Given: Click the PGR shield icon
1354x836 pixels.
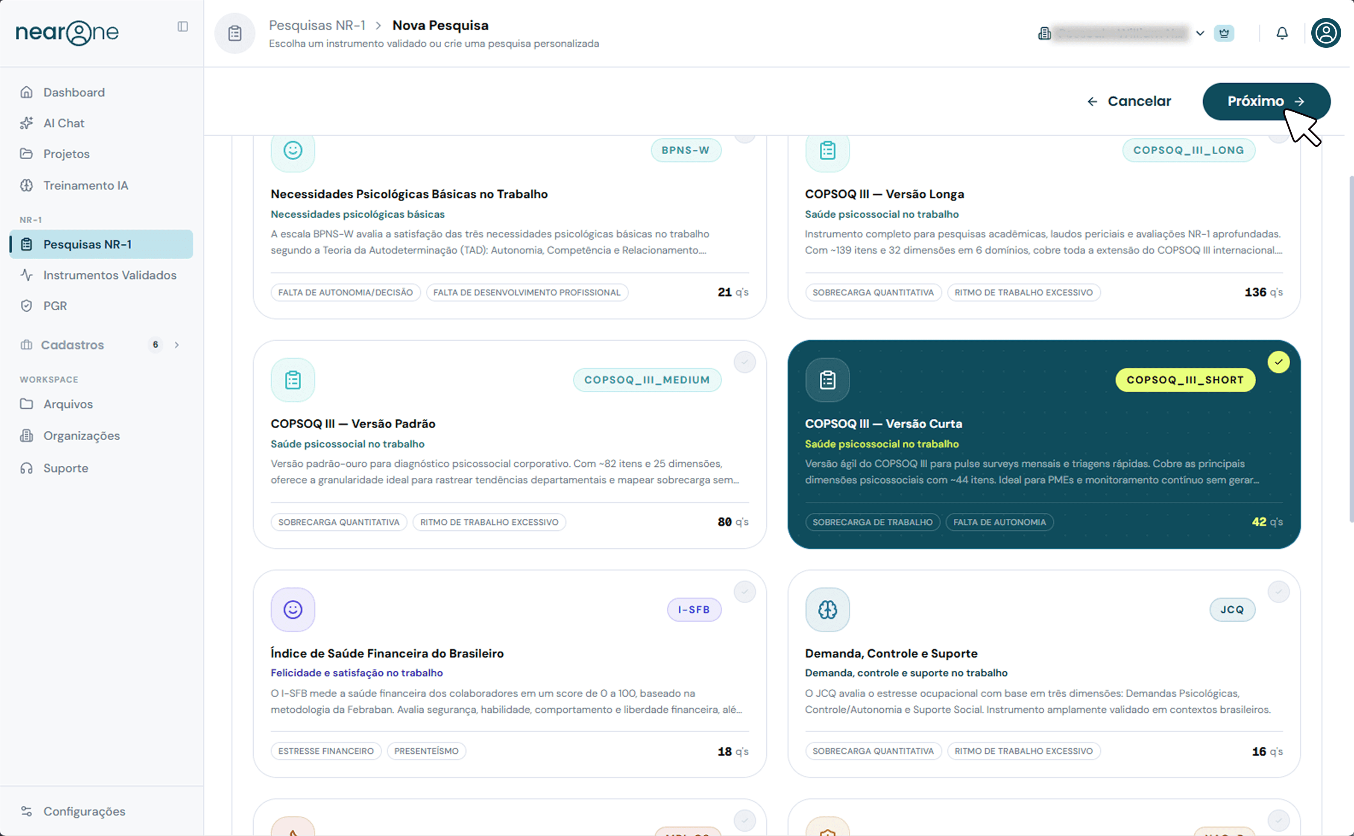Looking at the screenshot, I should click(27, 305).
